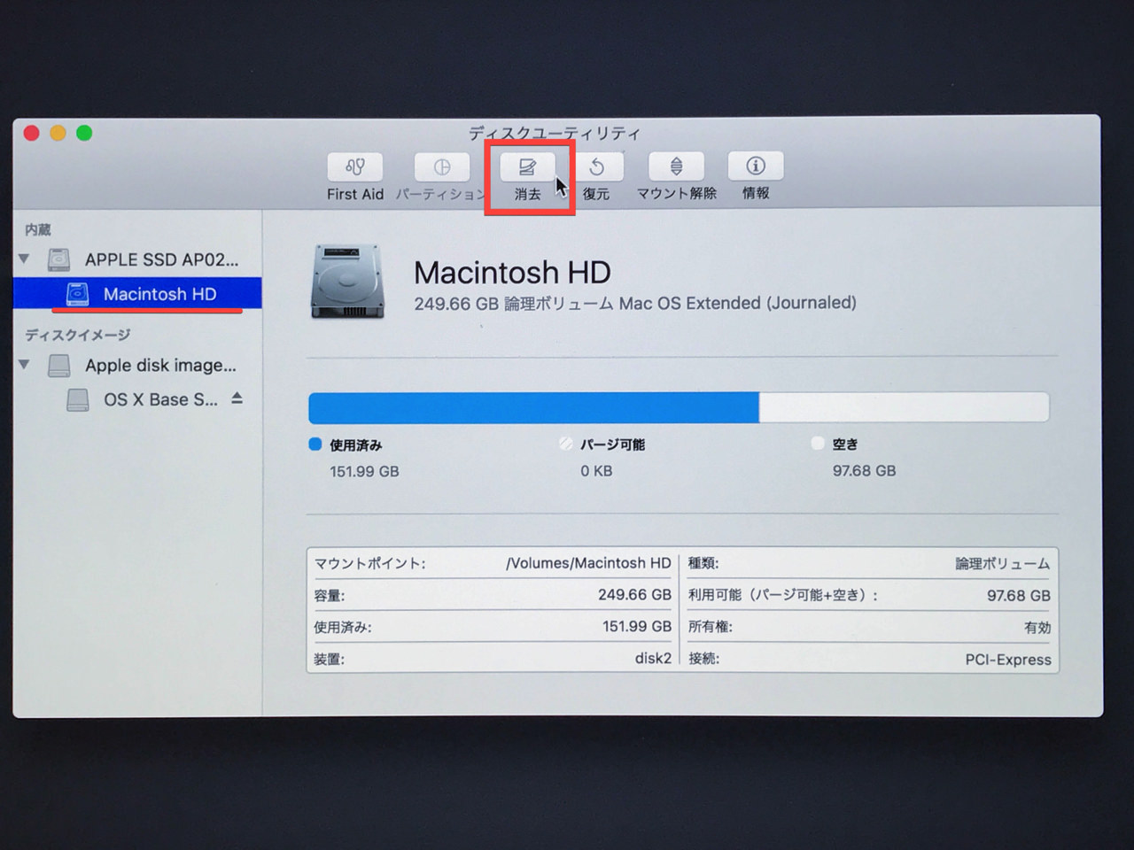Click the パーティション (Partition) toolbar icon
Viewport: 1134px width, 850px height.
tap(442, 166)
